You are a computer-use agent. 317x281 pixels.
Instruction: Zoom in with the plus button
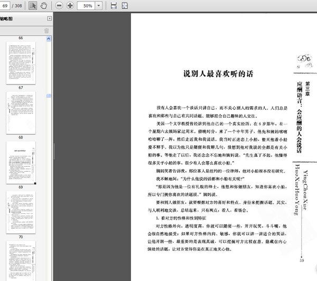(70, 6)
